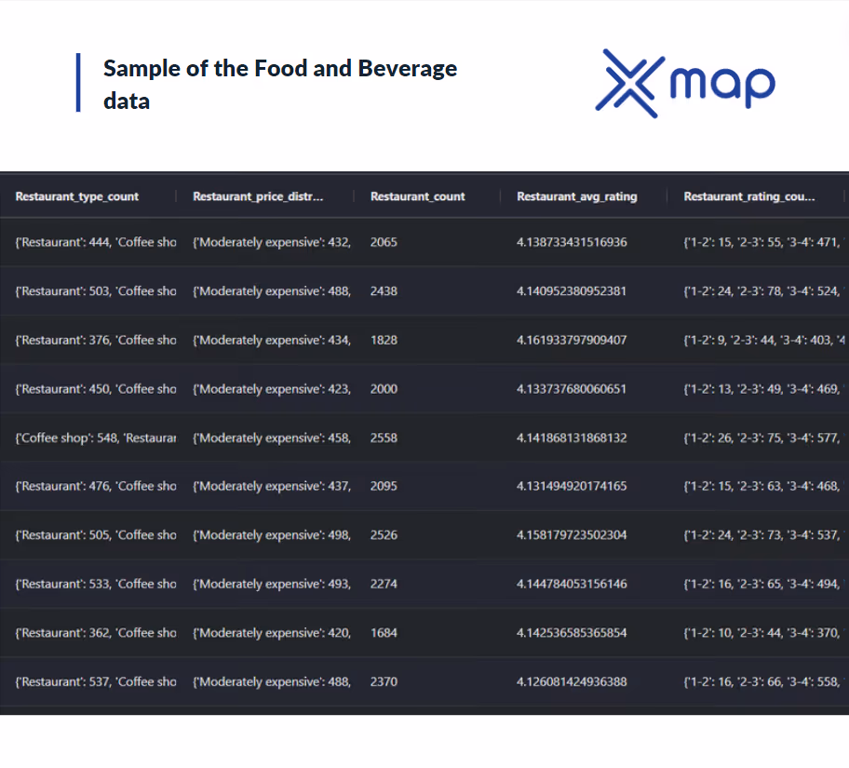Select rating count cell '1-2': 16, '2-3': 66
Screen dimensions: 849x768
tap(763, 681)
